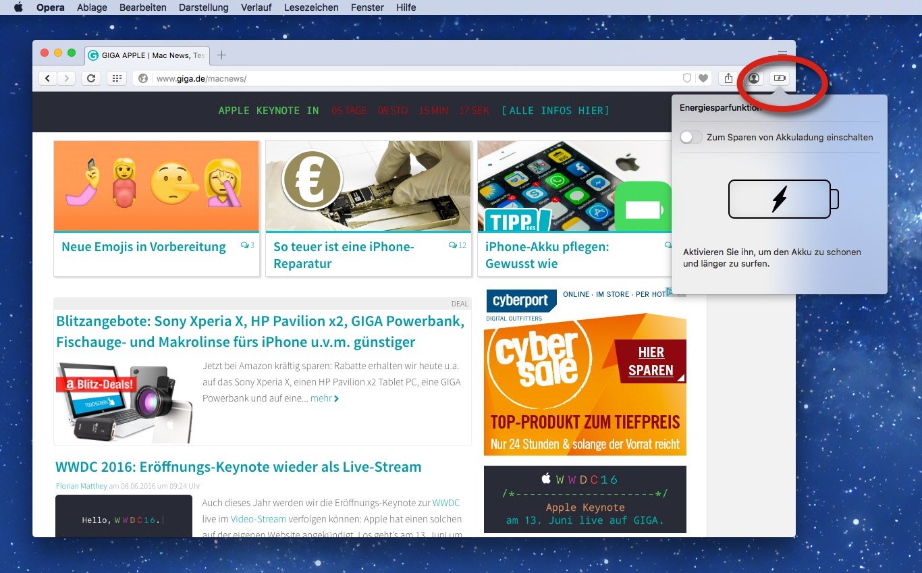Screen dimensions: 922x573
Task: Click the battery saver toolbar icon
Action: pos(780,78)
